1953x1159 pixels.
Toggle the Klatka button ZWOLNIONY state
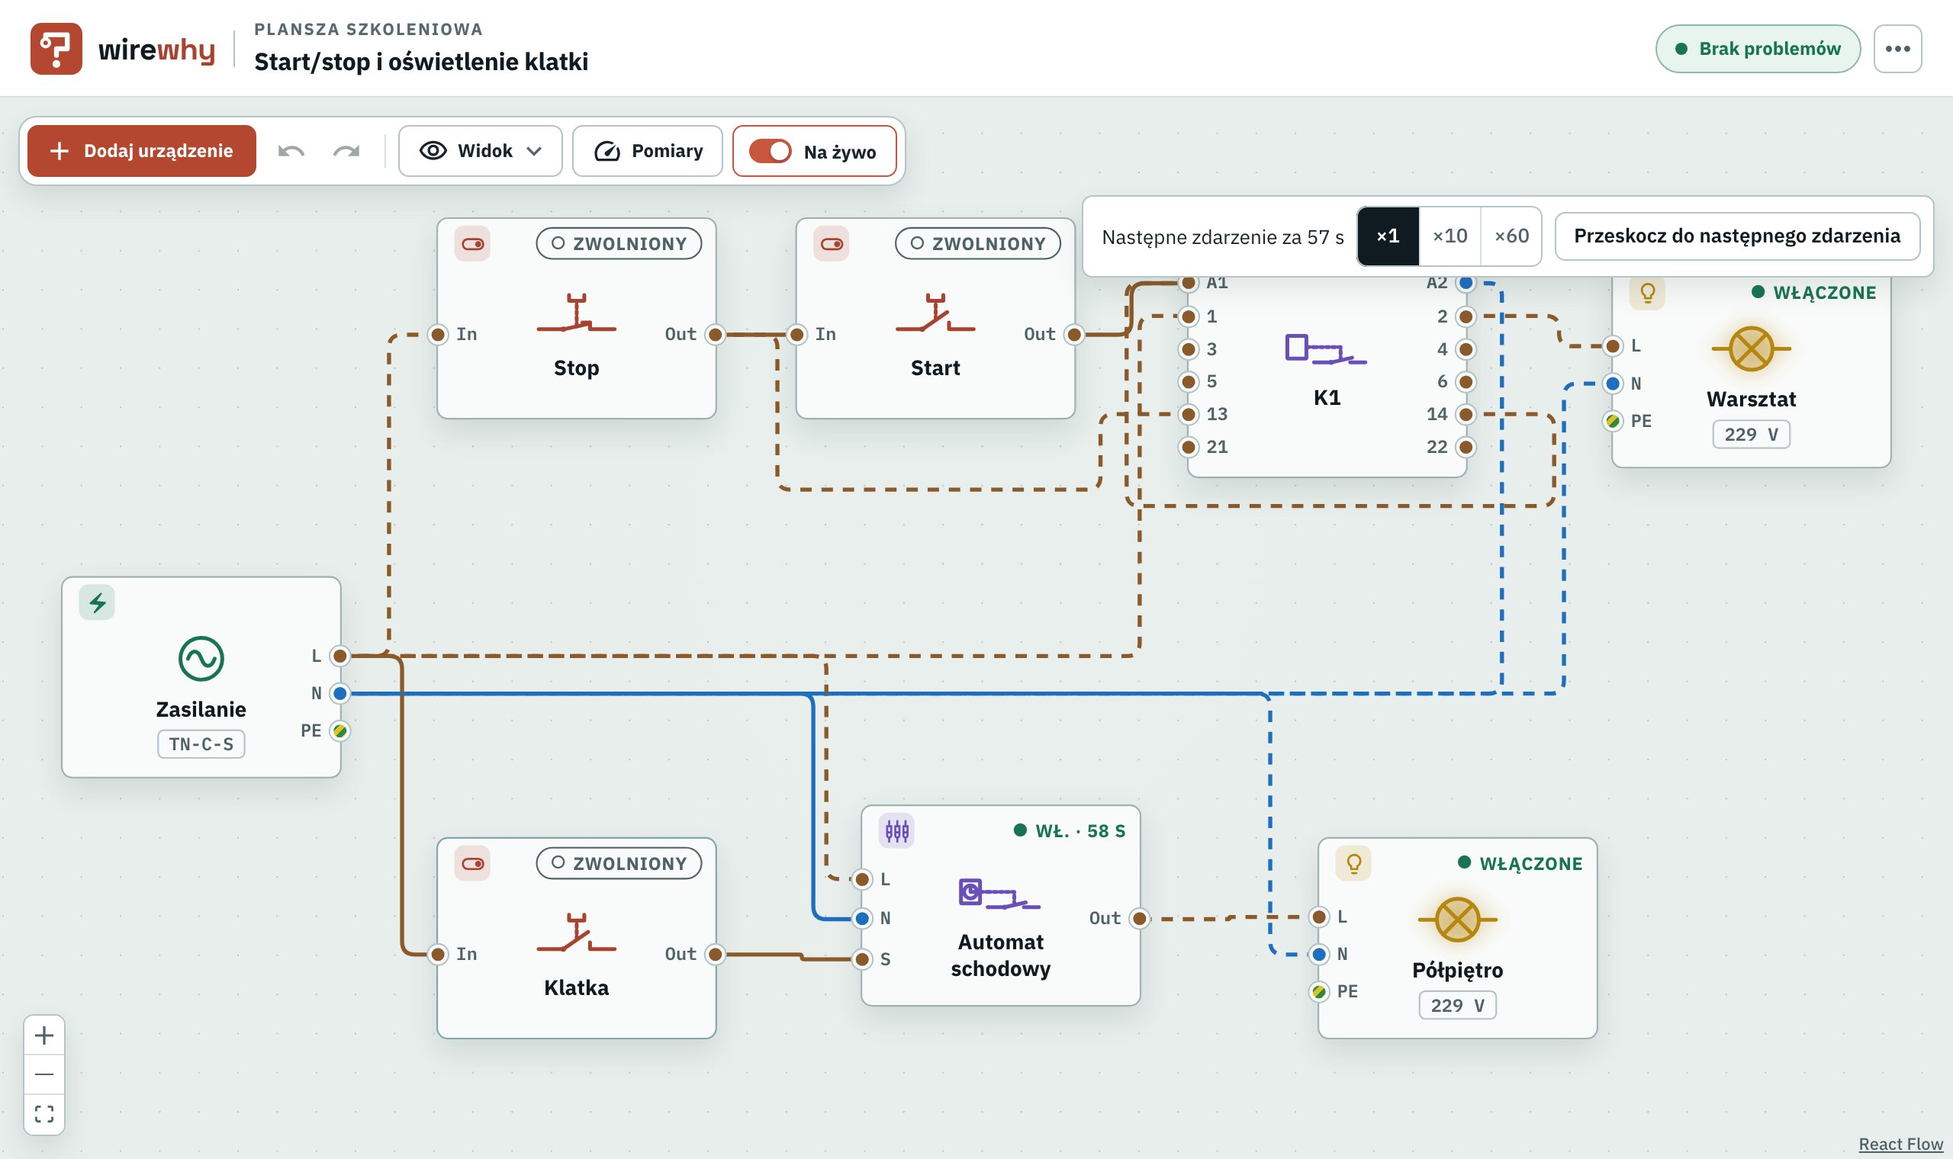(619, 863)
